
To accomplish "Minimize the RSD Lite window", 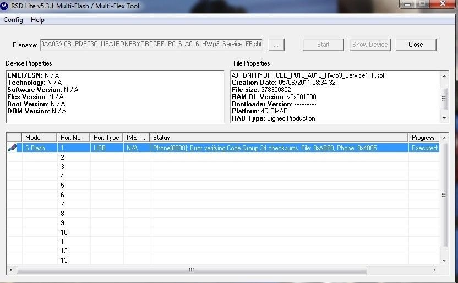I will pos(407,4).
